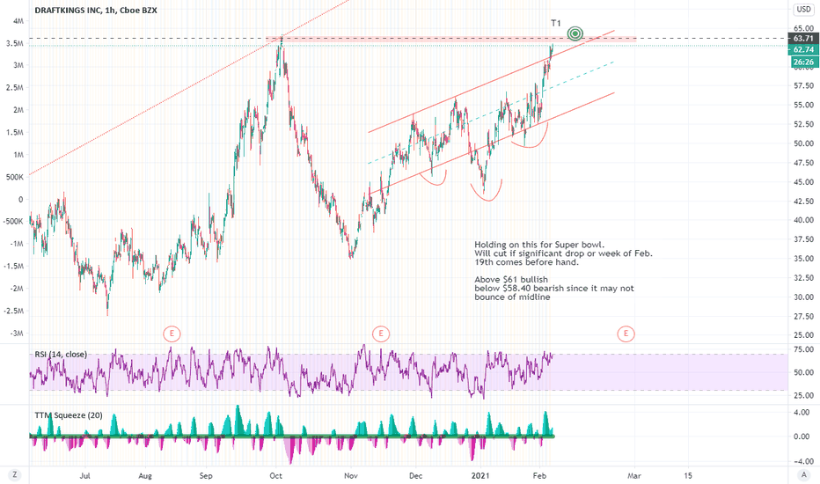Click the DRAFTKINGS INC, 1h, Cboe BZX title
The width and height of the screenshot is (820, 484).
[96, 10]
